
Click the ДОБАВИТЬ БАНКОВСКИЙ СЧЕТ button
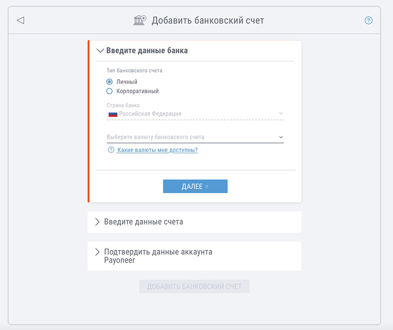click(194, 286)
